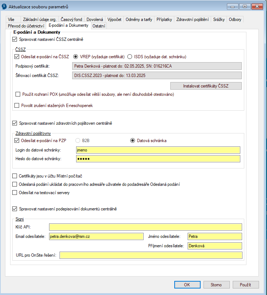Click the Storno button

pos(216,285)
